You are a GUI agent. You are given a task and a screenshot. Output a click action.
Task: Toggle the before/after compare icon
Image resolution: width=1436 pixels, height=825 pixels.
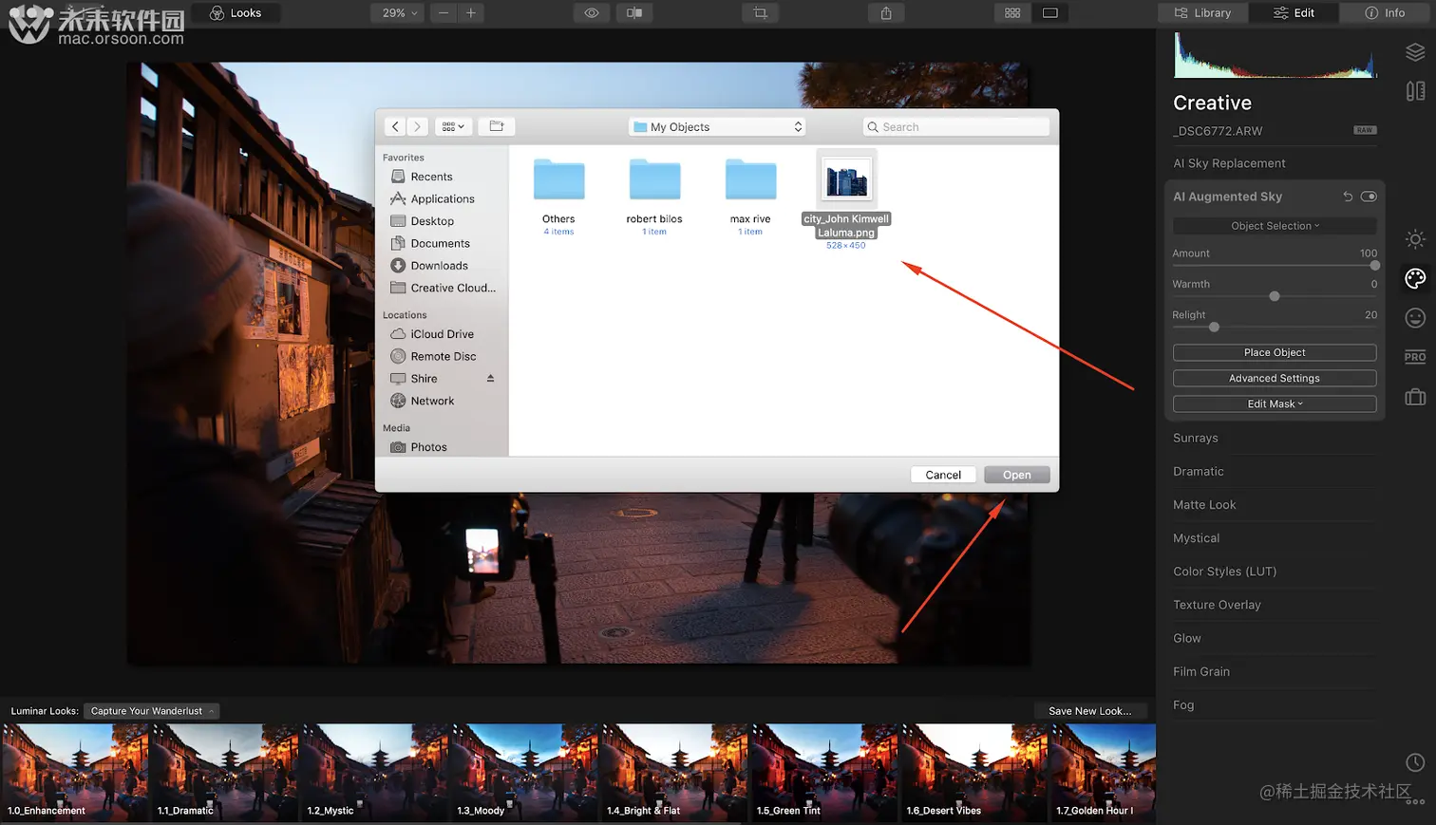pyautogui.click(x=634, y=13)
